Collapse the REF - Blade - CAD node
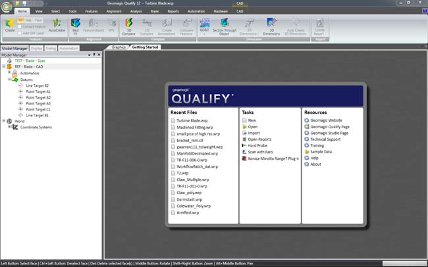The image size is (428, 267). (x=4, y=66)
